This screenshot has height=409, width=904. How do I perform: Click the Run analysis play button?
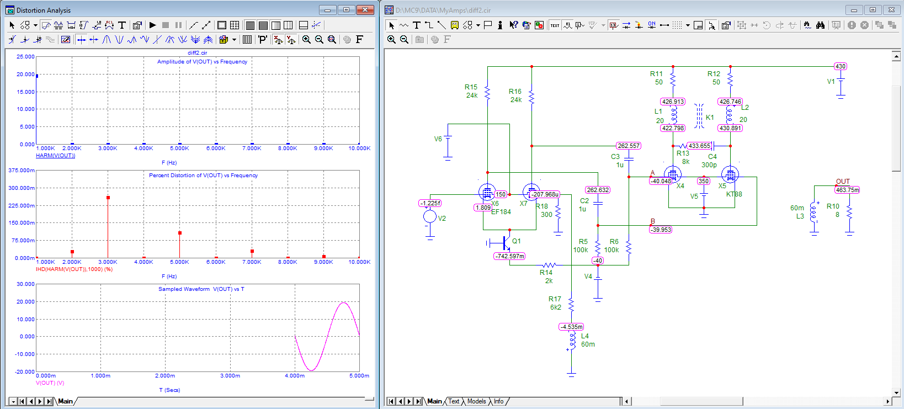(153, 25)
